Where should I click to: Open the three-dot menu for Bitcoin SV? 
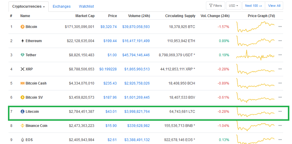[280, 97]
